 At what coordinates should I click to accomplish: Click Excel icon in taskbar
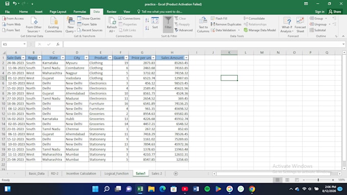click(x=140, y=189)
